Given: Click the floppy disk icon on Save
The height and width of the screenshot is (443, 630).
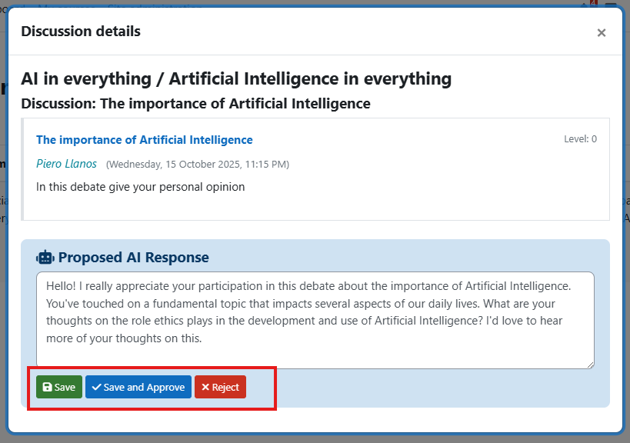Looking at the screenshot, I should tap(47, 388).
